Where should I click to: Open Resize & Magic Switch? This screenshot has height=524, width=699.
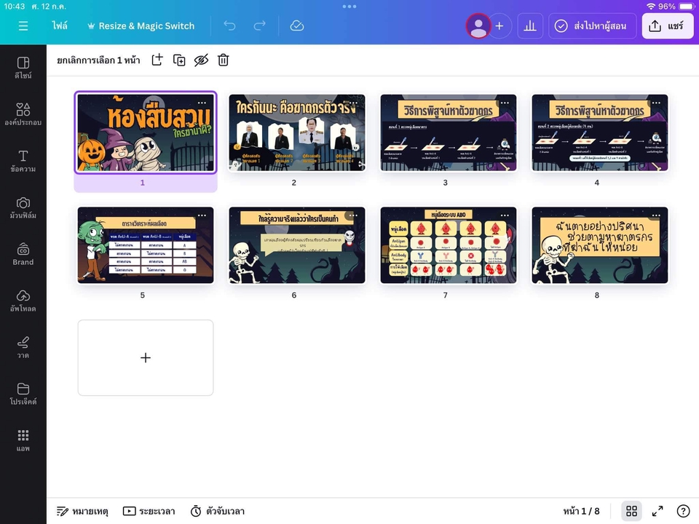click(x=141, y=26)
